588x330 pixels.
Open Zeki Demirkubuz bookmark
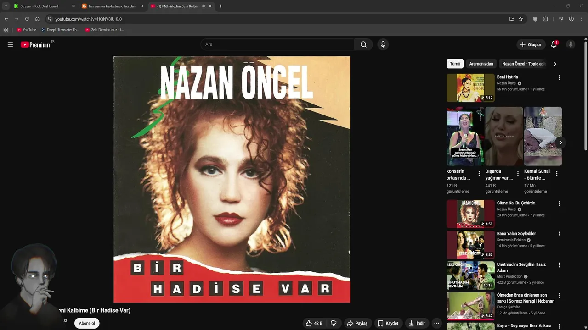tap(104, 30)
